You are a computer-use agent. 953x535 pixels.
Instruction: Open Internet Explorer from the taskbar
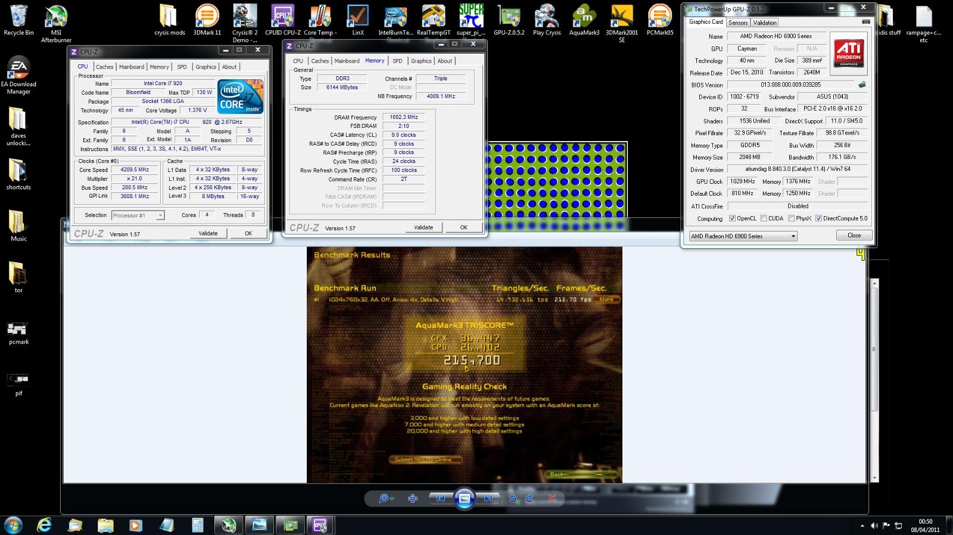(x=44, y=525)
